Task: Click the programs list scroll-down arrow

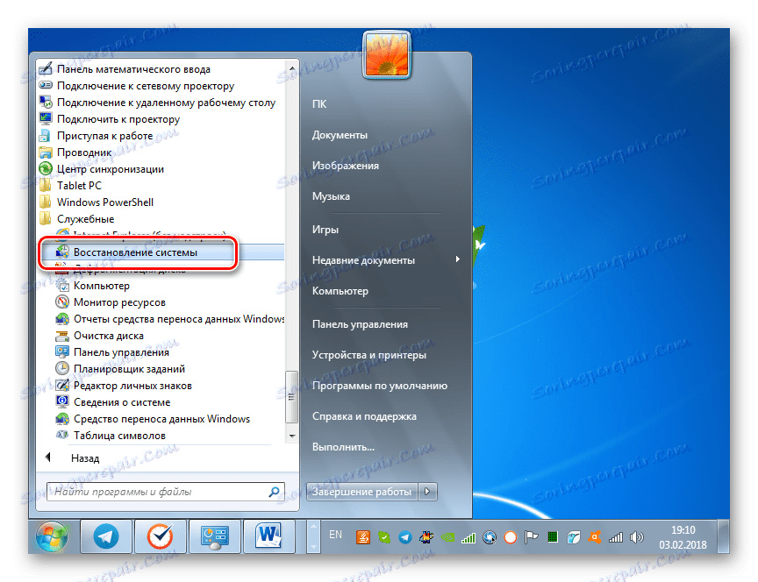Action: click(292, 436)
